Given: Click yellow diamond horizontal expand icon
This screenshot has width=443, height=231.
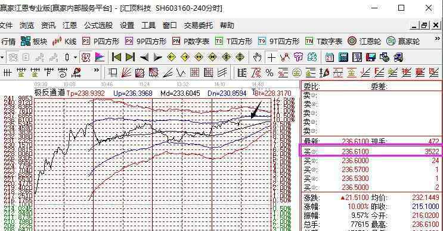Looking at the screenshot, I should point(199,58).
